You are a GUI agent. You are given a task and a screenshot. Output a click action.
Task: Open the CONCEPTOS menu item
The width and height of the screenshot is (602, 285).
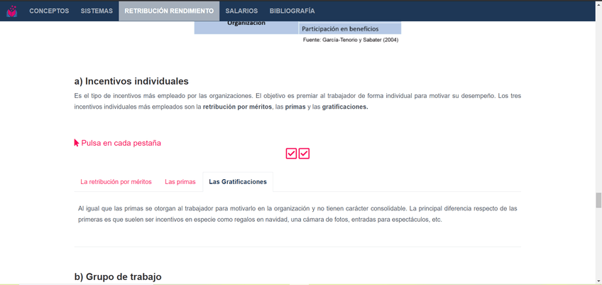tap(49, 11)
